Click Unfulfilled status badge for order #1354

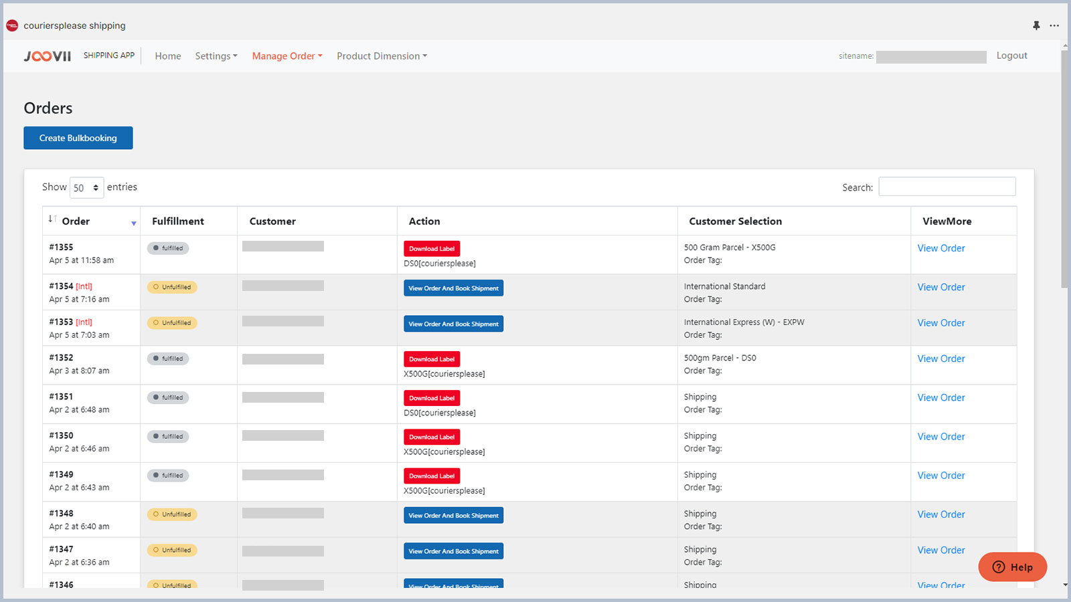(x=172, y=287)
